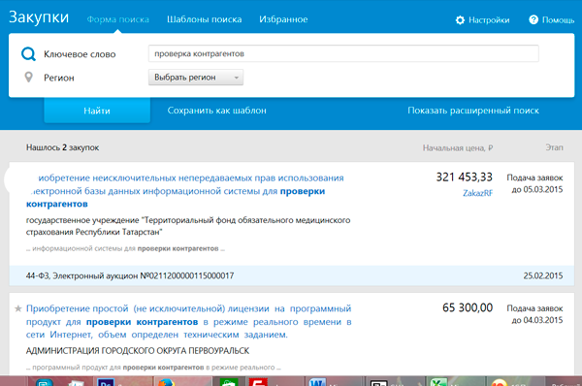
Task: Open the ZakazRF source link
Action: (477, 193)
